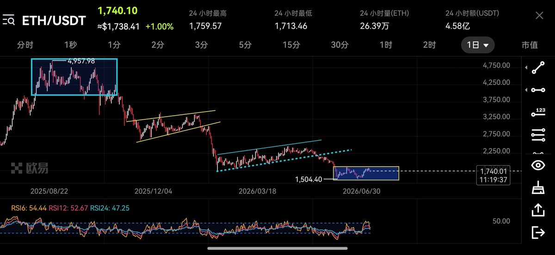Switch to the 1分 interval
This screenshot has height=255, width=555.
coord(114,45)
